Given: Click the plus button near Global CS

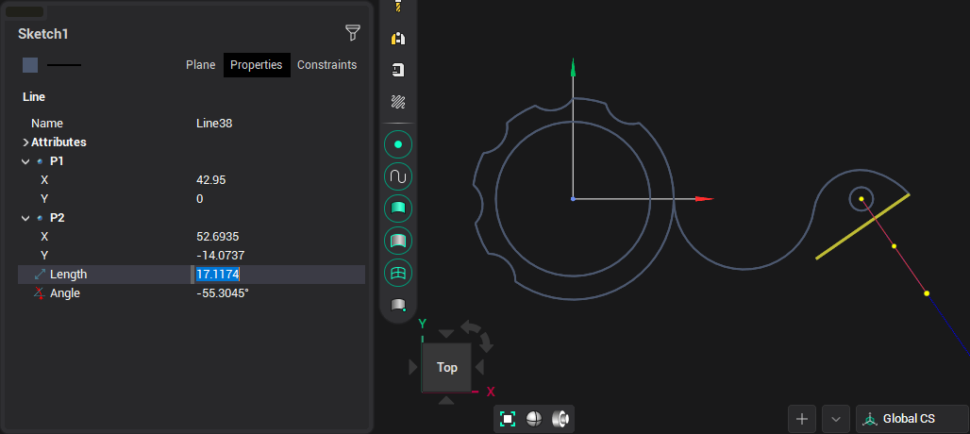Looking at the screenshot, I should (x=802, y=419).
